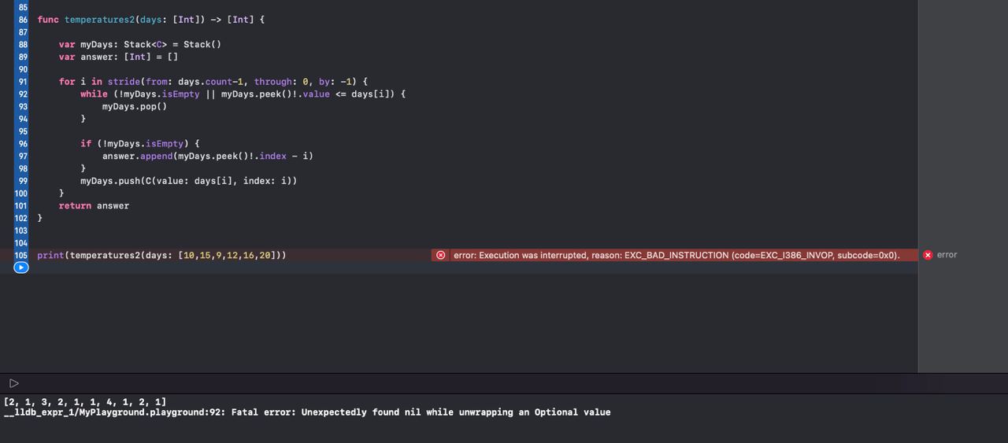
Task: Click the execute playground button in debug bar
Action: 14,383
